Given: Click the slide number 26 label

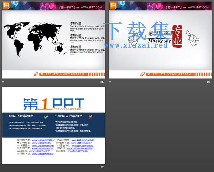Looking at the screenshot, I should pos(209,82).
